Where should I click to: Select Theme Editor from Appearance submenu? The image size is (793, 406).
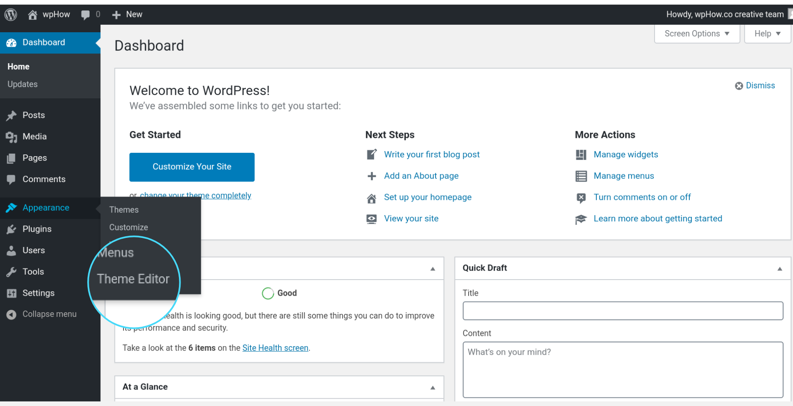(x=133, y=279)
